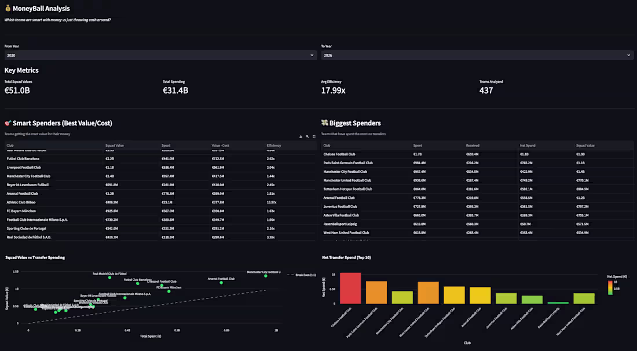Download the Smart Spenders chart as an image
Viewport: 637px width, 351px height.
click(301, 136)
